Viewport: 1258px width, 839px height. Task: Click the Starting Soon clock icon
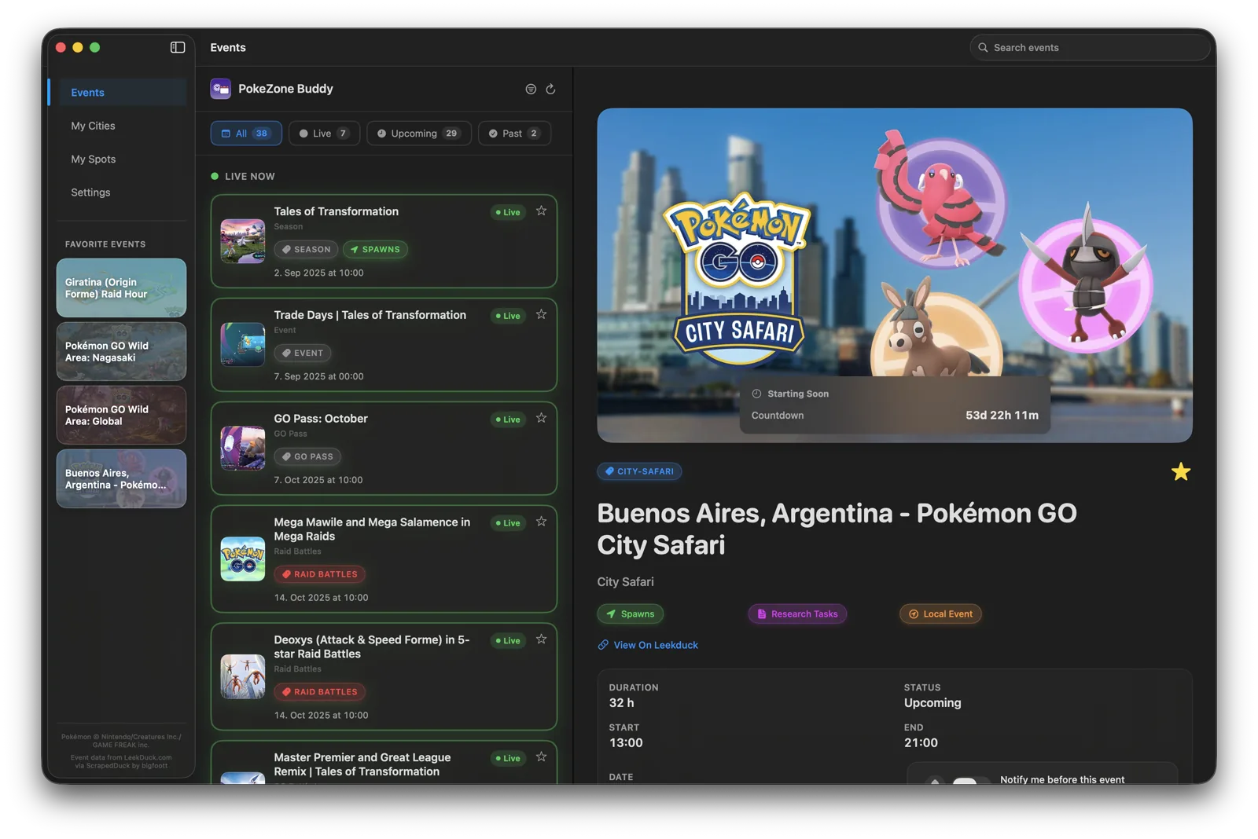(x=756, y=394)
